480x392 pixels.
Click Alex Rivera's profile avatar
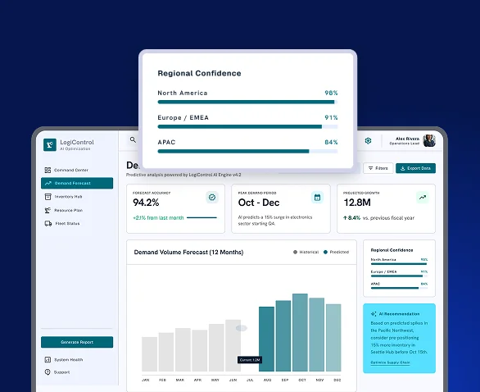(429, 141)
